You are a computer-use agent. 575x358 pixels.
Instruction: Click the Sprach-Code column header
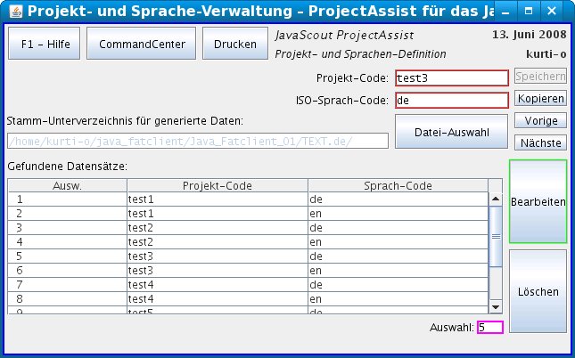coord(398,186)
